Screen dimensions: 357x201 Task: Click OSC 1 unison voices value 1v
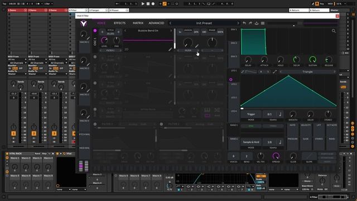[180, 32]
